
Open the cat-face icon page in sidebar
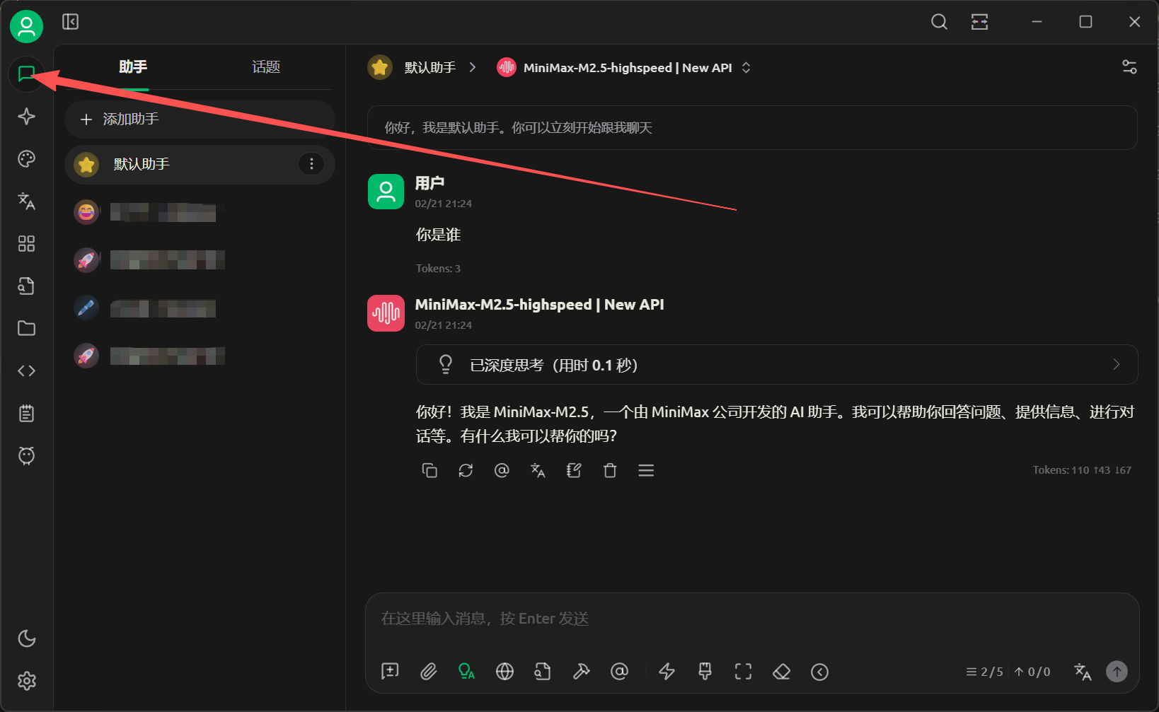tap(26, 455)
